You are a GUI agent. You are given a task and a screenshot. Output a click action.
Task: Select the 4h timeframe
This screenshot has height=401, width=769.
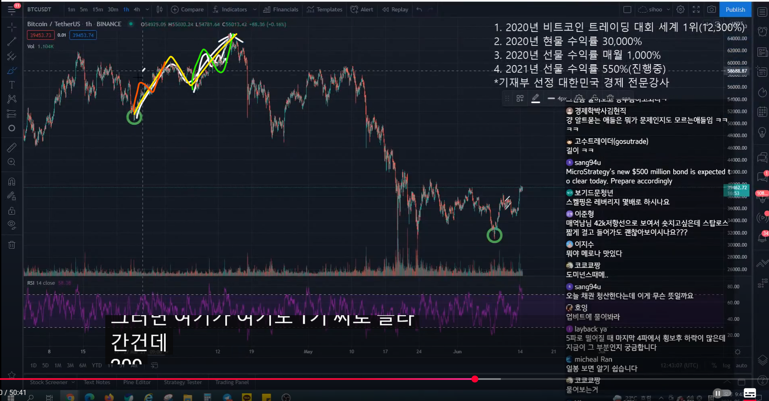click(137, 9)
